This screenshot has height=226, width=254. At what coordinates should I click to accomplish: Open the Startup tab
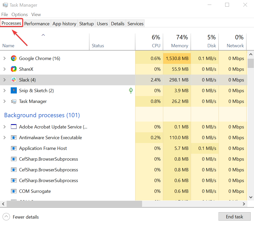(x=86, y=24)
